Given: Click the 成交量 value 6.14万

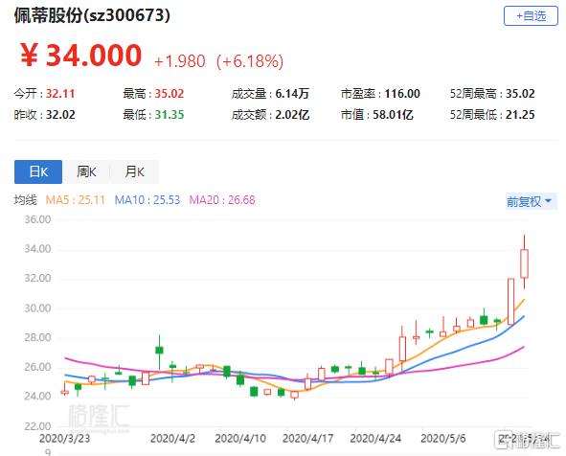Looking at the screenshot, I should (292, 94).
